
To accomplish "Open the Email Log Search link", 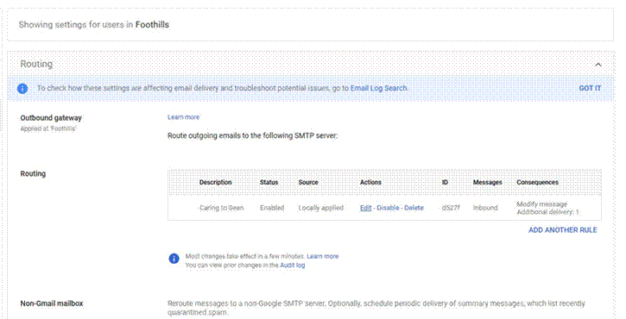I will click(378, 88).
